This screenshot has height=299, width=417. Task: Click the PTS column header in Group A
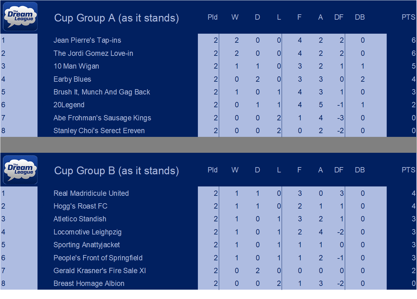coord(408,17)
